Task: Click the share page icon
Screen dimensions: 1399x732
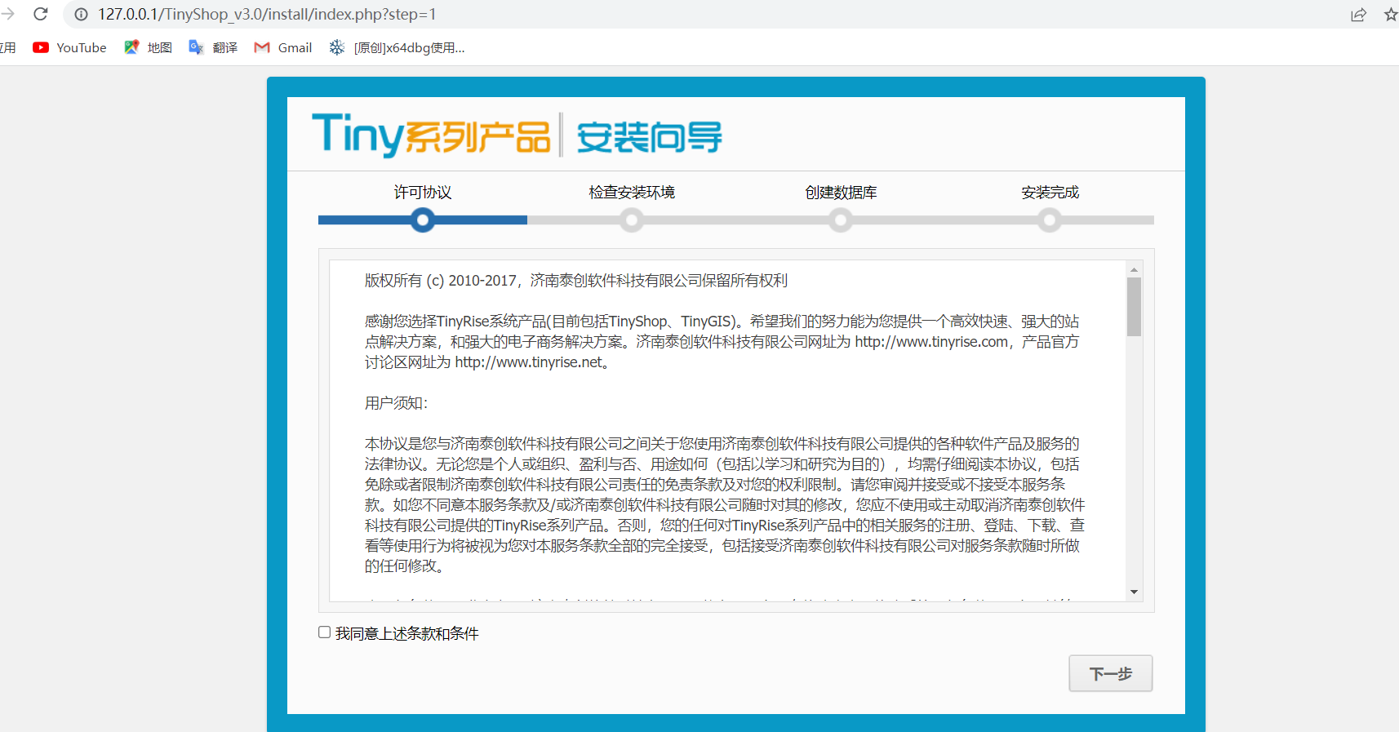Action: pos(1358,15)
